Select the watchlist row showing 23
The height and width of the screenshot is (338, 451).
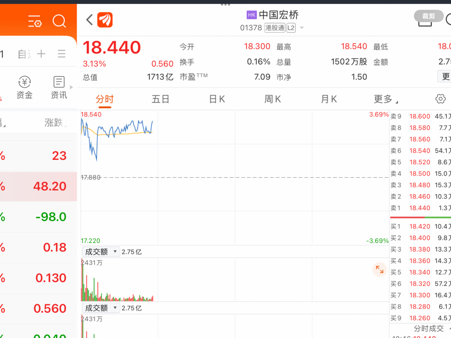39,156
